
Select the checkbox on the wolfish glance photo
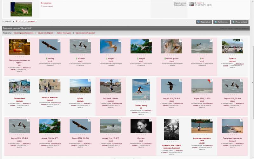pos(181,40)
